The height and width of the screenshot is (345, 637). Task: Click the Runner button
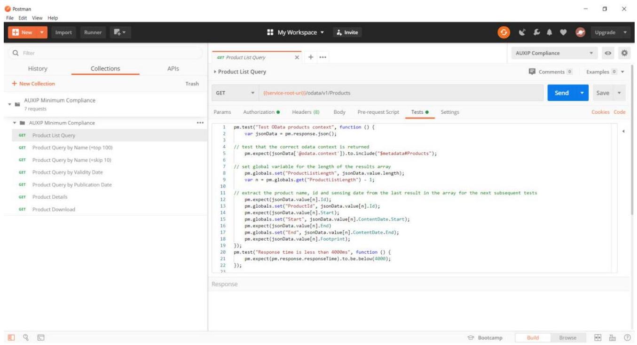(x=93, y=32)
